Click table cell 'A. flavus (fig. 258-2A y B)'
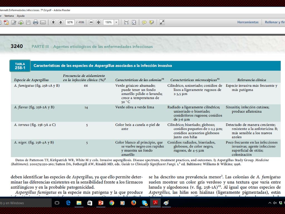This screenshot has height=214, width=285. (34, 107)
